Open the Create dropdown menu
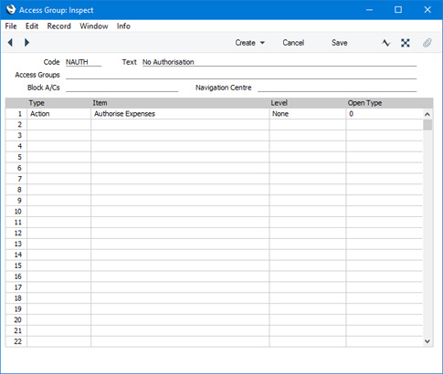 click(x=249, y=43)
